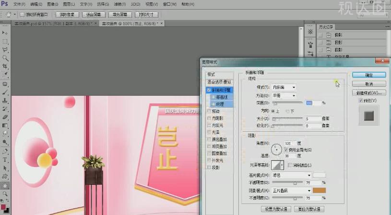
Task: Select the Clone Stamp tool
Action: [x=4, y=101]
